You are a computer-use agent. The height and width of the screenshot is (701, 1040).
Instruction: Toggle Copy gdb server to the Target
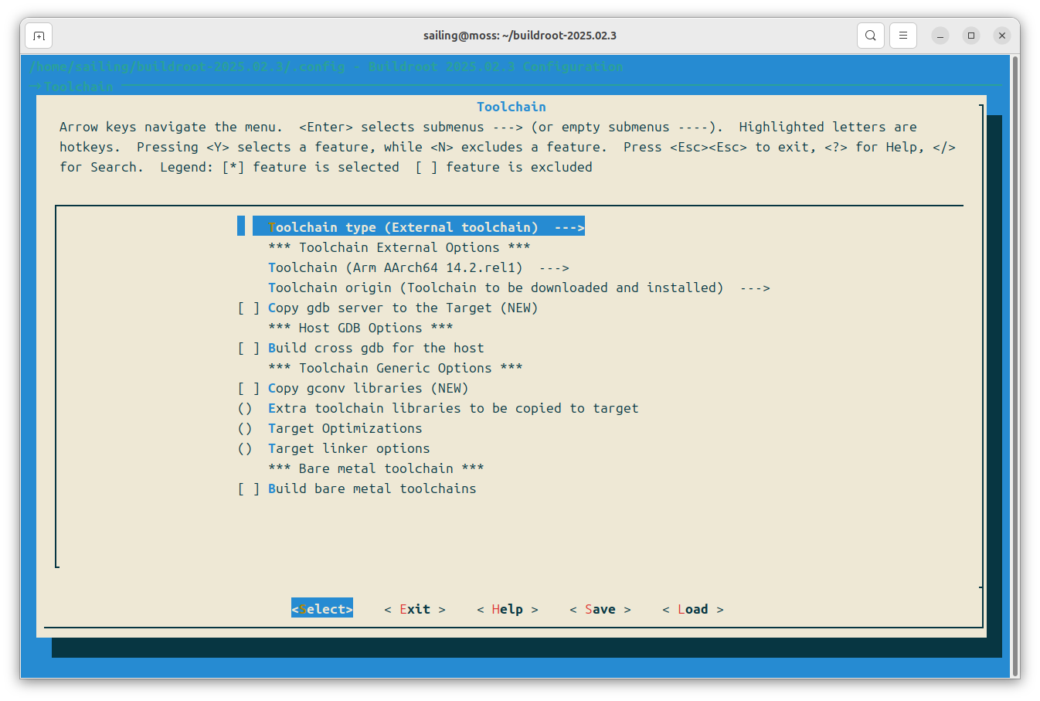click(x=403, y=308)
